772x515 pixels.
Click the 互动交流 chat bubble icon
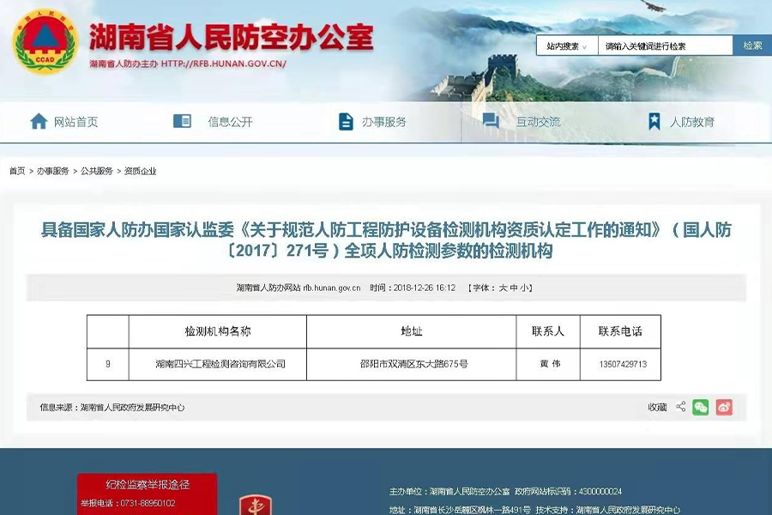(491, 121)
